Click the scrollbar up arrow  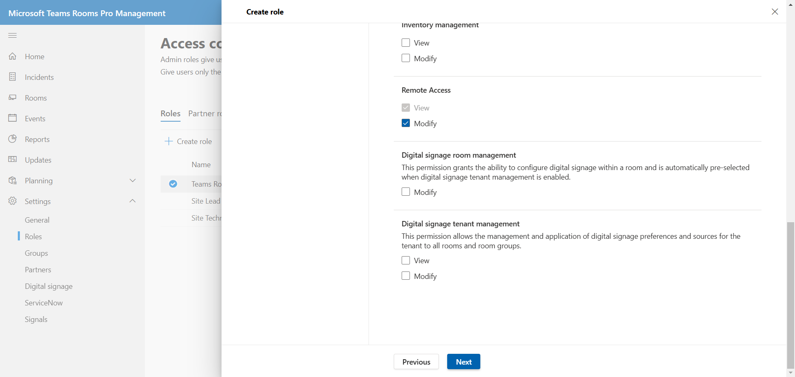tap(791, 4)
